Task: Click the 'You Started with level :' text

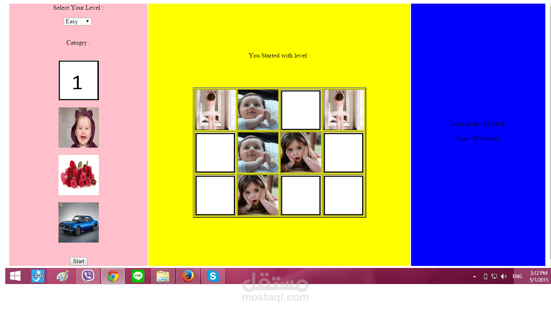Action: click(280, 56)
